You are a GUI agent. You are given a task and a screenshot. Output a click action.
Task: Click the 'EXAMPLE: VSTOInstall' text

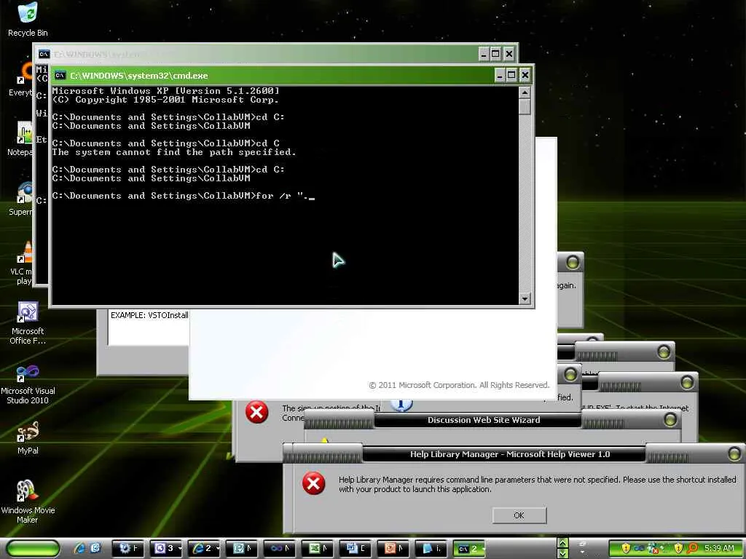tap(149, 315)
